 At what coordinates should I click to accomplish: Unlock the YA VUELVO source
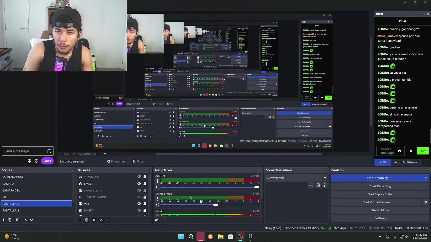coord(145,177)
